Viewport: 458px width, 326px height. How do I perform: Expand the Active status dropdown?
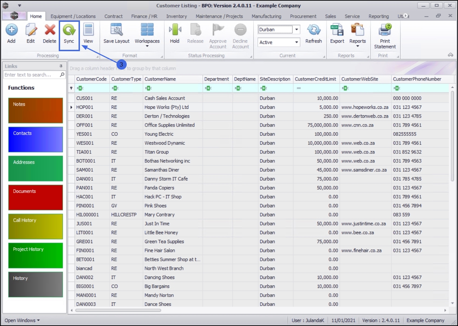coord(296,42)
